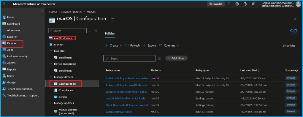
Task: Export the policies list
Action: tap(149, 45)
